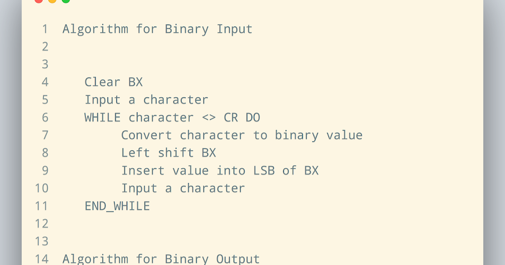This screenshot has height=265, width=505.
Task: Click the 'END_WHILE' keyword
Action: pyautogui.click(x=117, y=206)
